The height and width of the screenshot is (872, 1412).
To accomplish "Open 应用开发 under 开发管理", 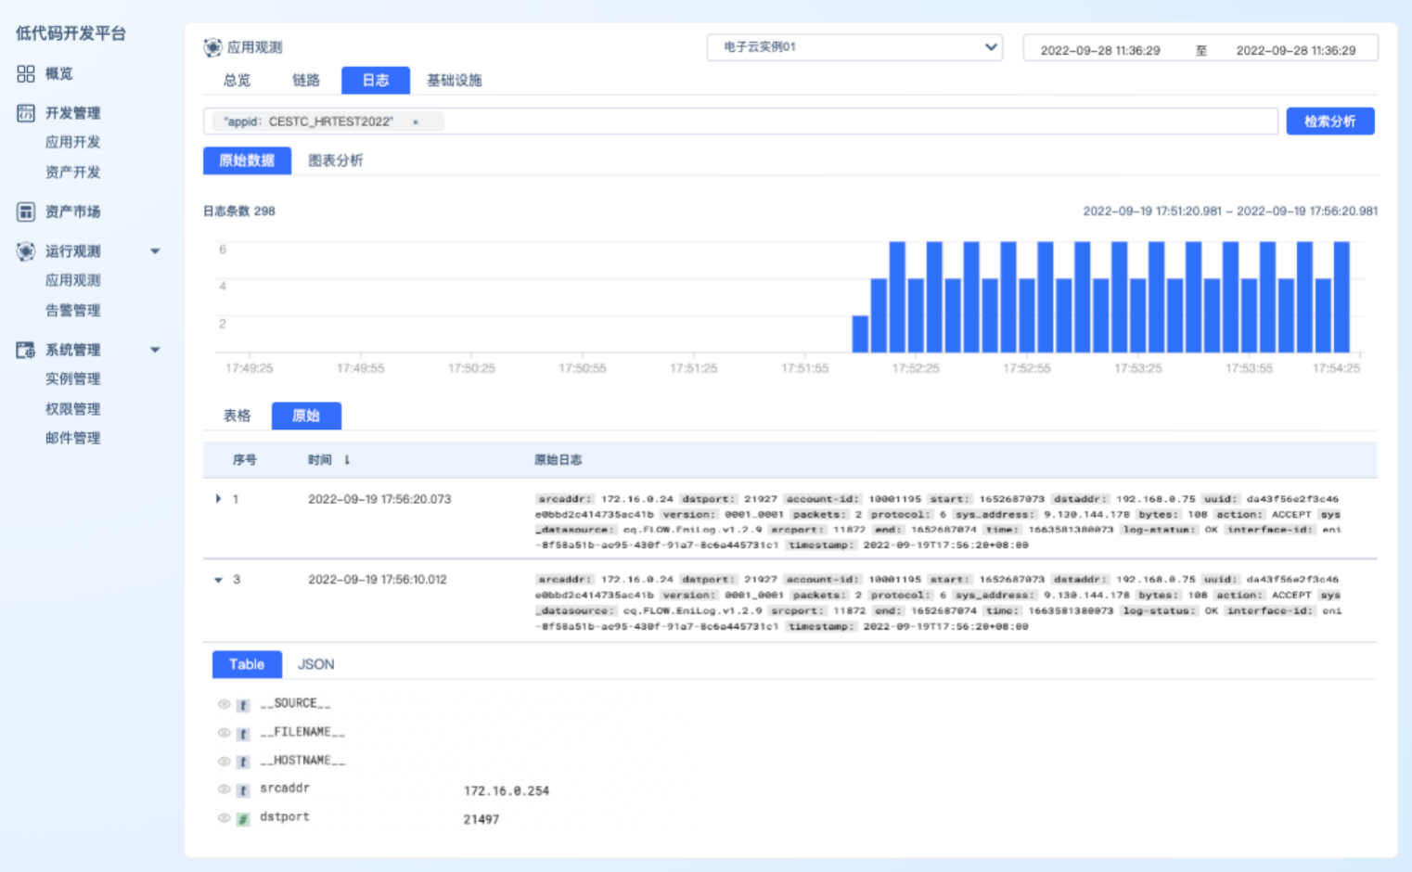I will 72,142.
